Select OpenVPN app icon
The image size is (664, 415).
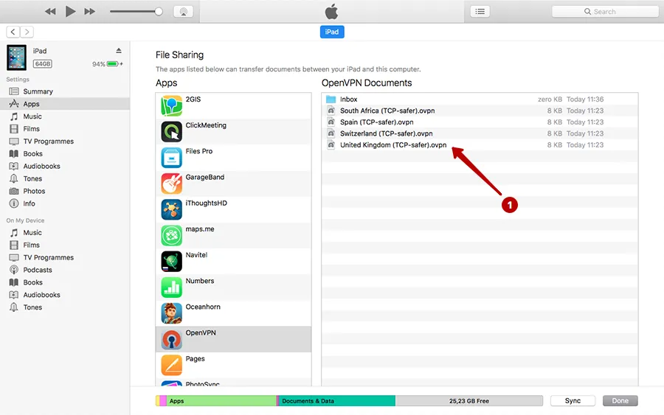(171, 339)
